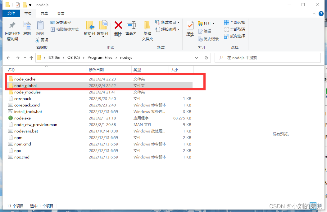Sort by Date modified column header
This screenshot has width=327, height=212.
tap(109, 70)
